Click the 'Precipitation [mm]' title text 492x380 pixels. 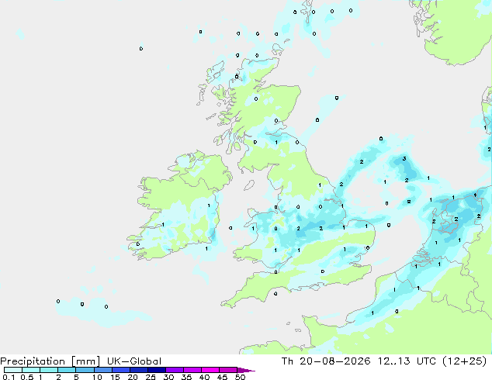[x=50, y=361]
